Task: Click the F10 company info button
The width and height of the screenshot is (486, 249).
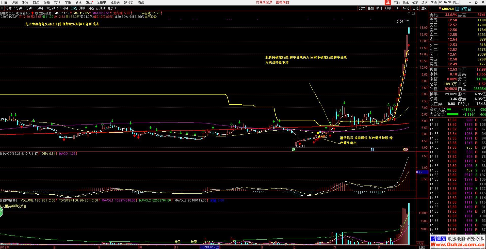Action: point(397,8)
